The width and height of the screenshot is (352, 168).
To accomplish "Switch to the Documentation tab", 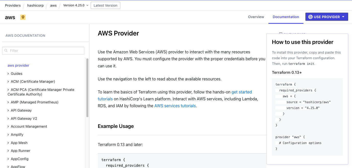I will [286, 17].
